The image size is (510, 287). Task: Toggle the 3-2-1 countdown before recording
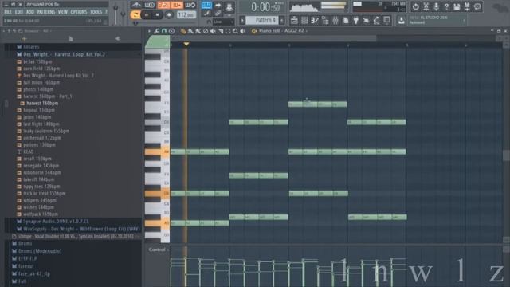click(x=163, y=5)
